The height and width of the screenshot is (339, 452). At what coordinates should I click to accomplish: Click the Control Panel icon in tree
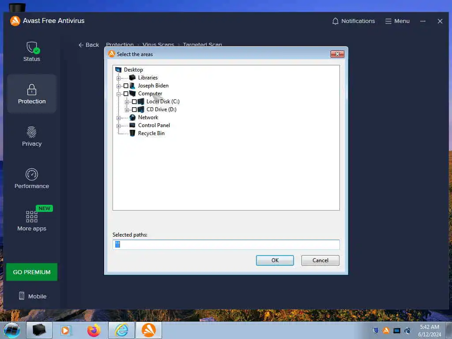coord(132,125)
